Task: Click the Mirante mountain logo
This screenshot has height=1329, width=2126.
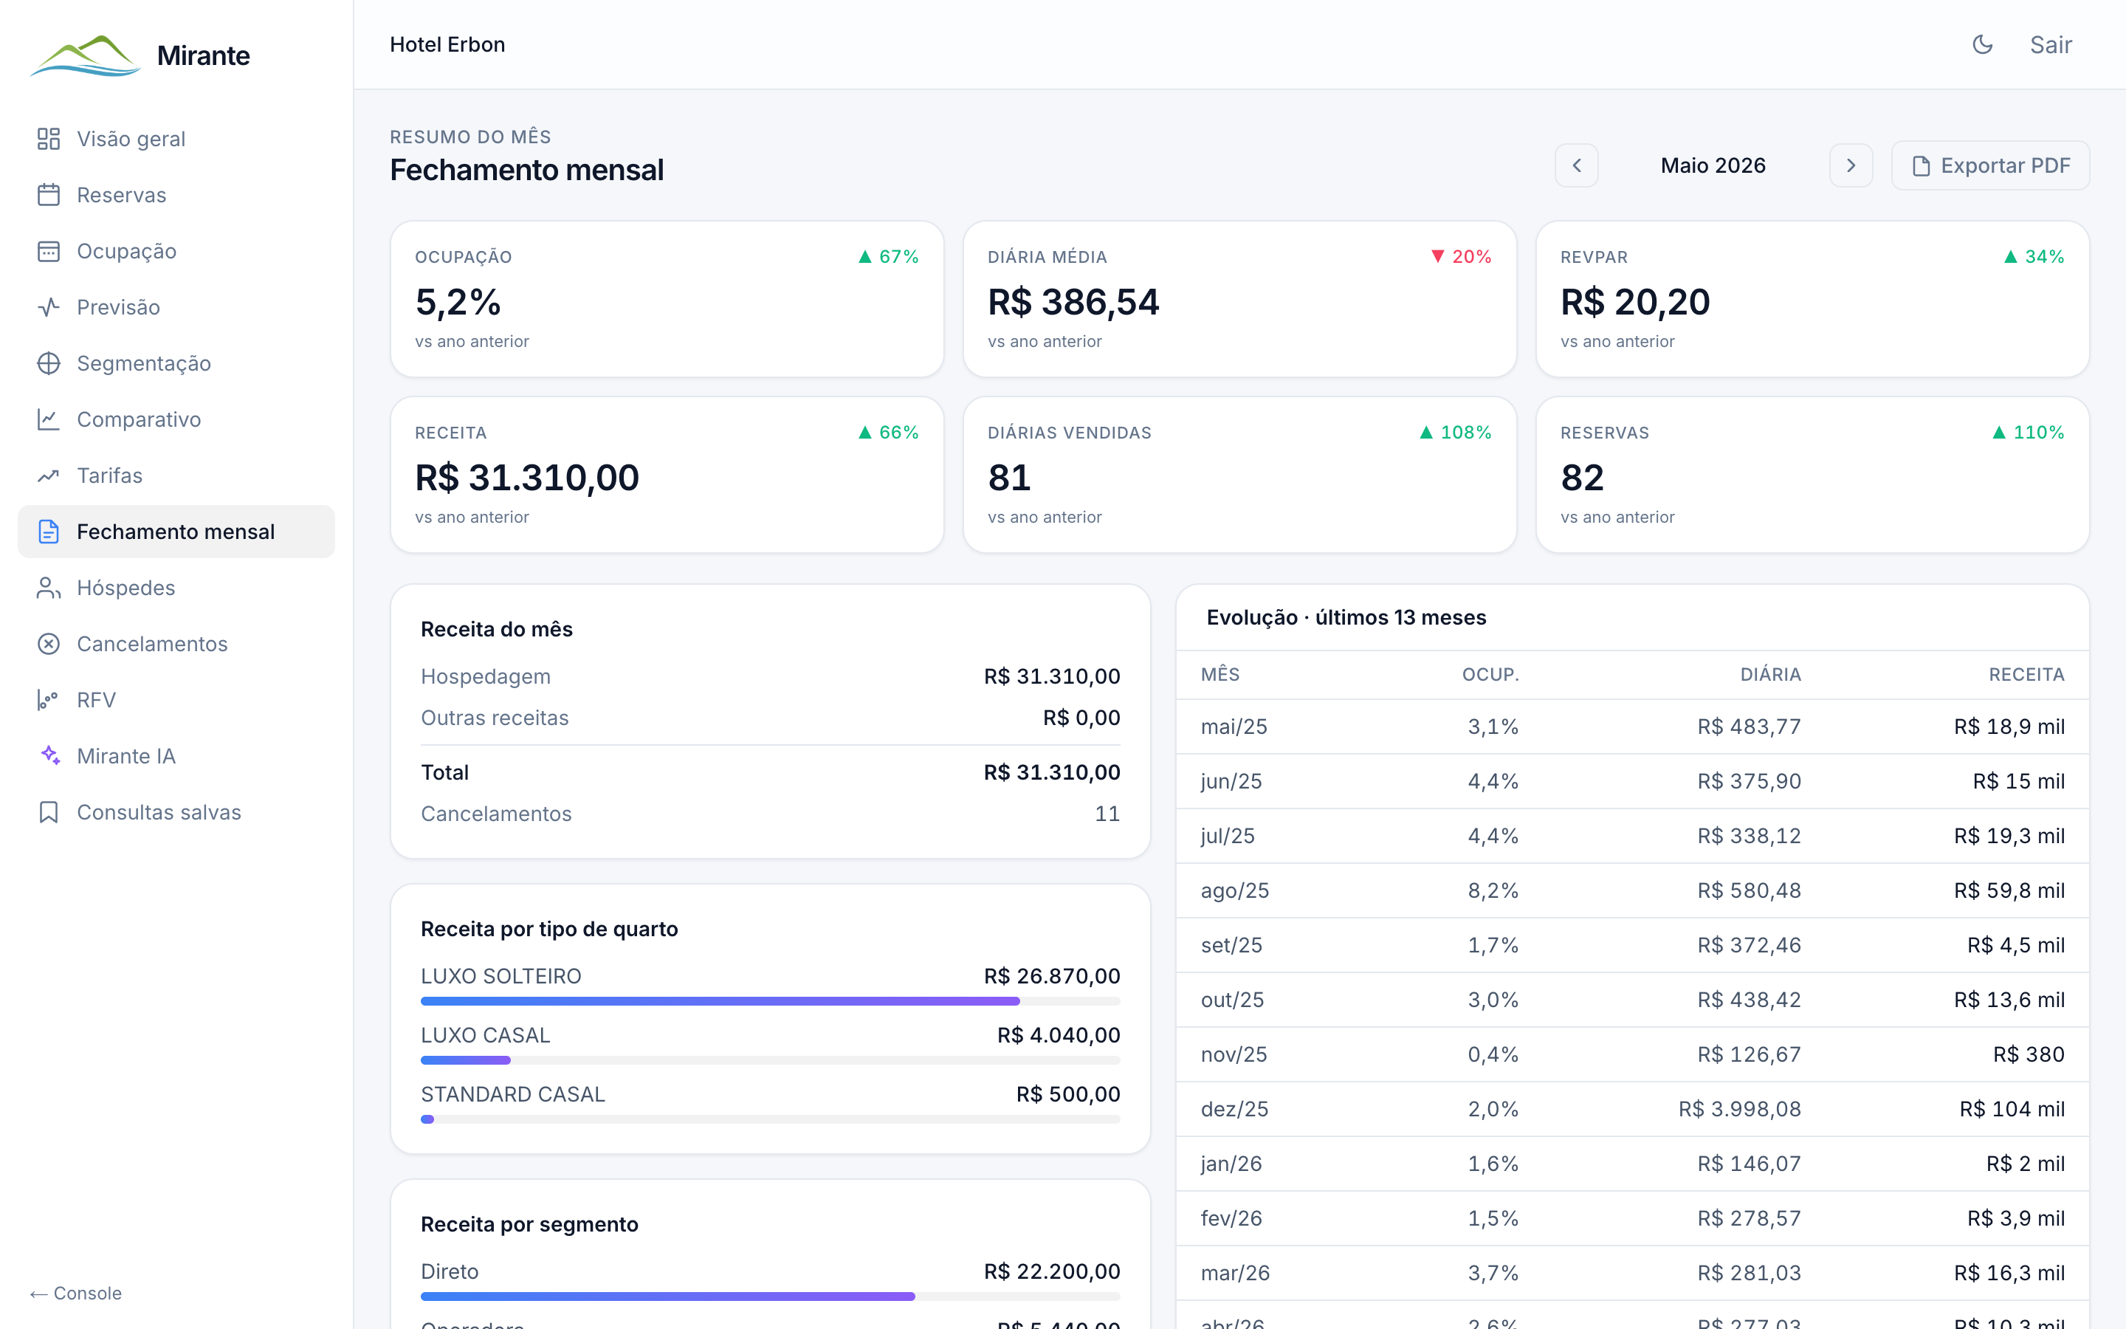Action: click(85, 55)
